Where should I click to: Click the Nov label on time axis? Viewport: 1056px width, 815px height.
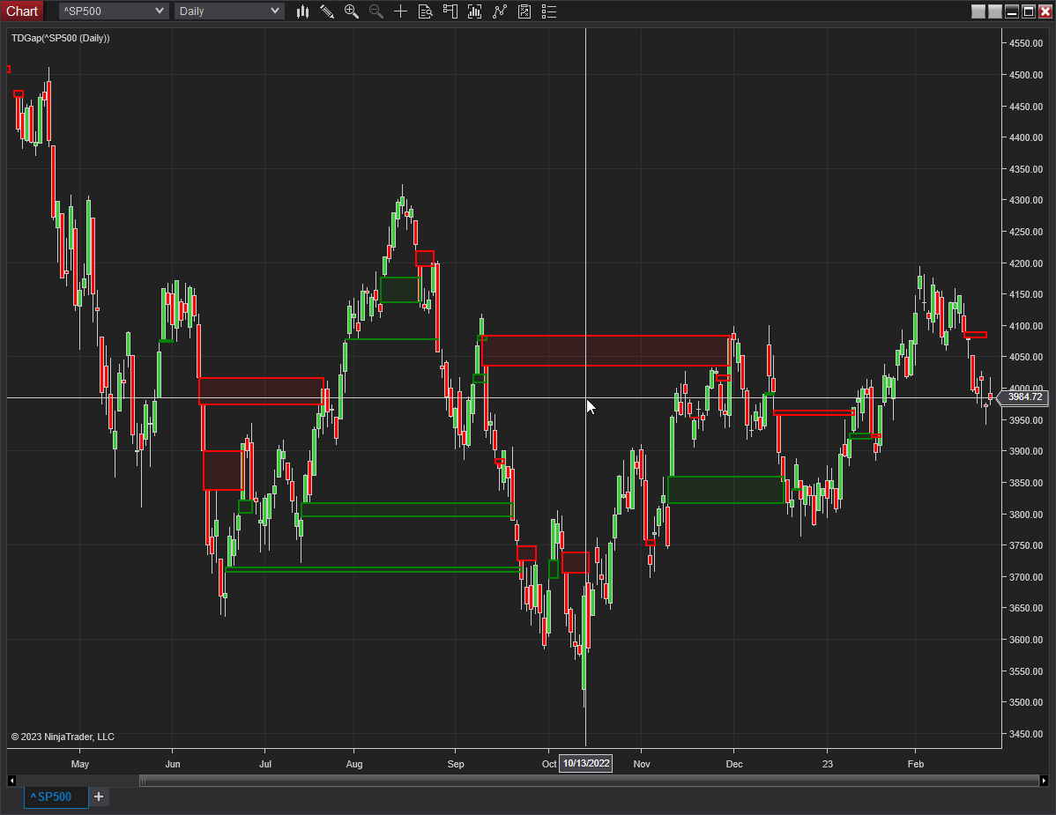pos(642,764)
